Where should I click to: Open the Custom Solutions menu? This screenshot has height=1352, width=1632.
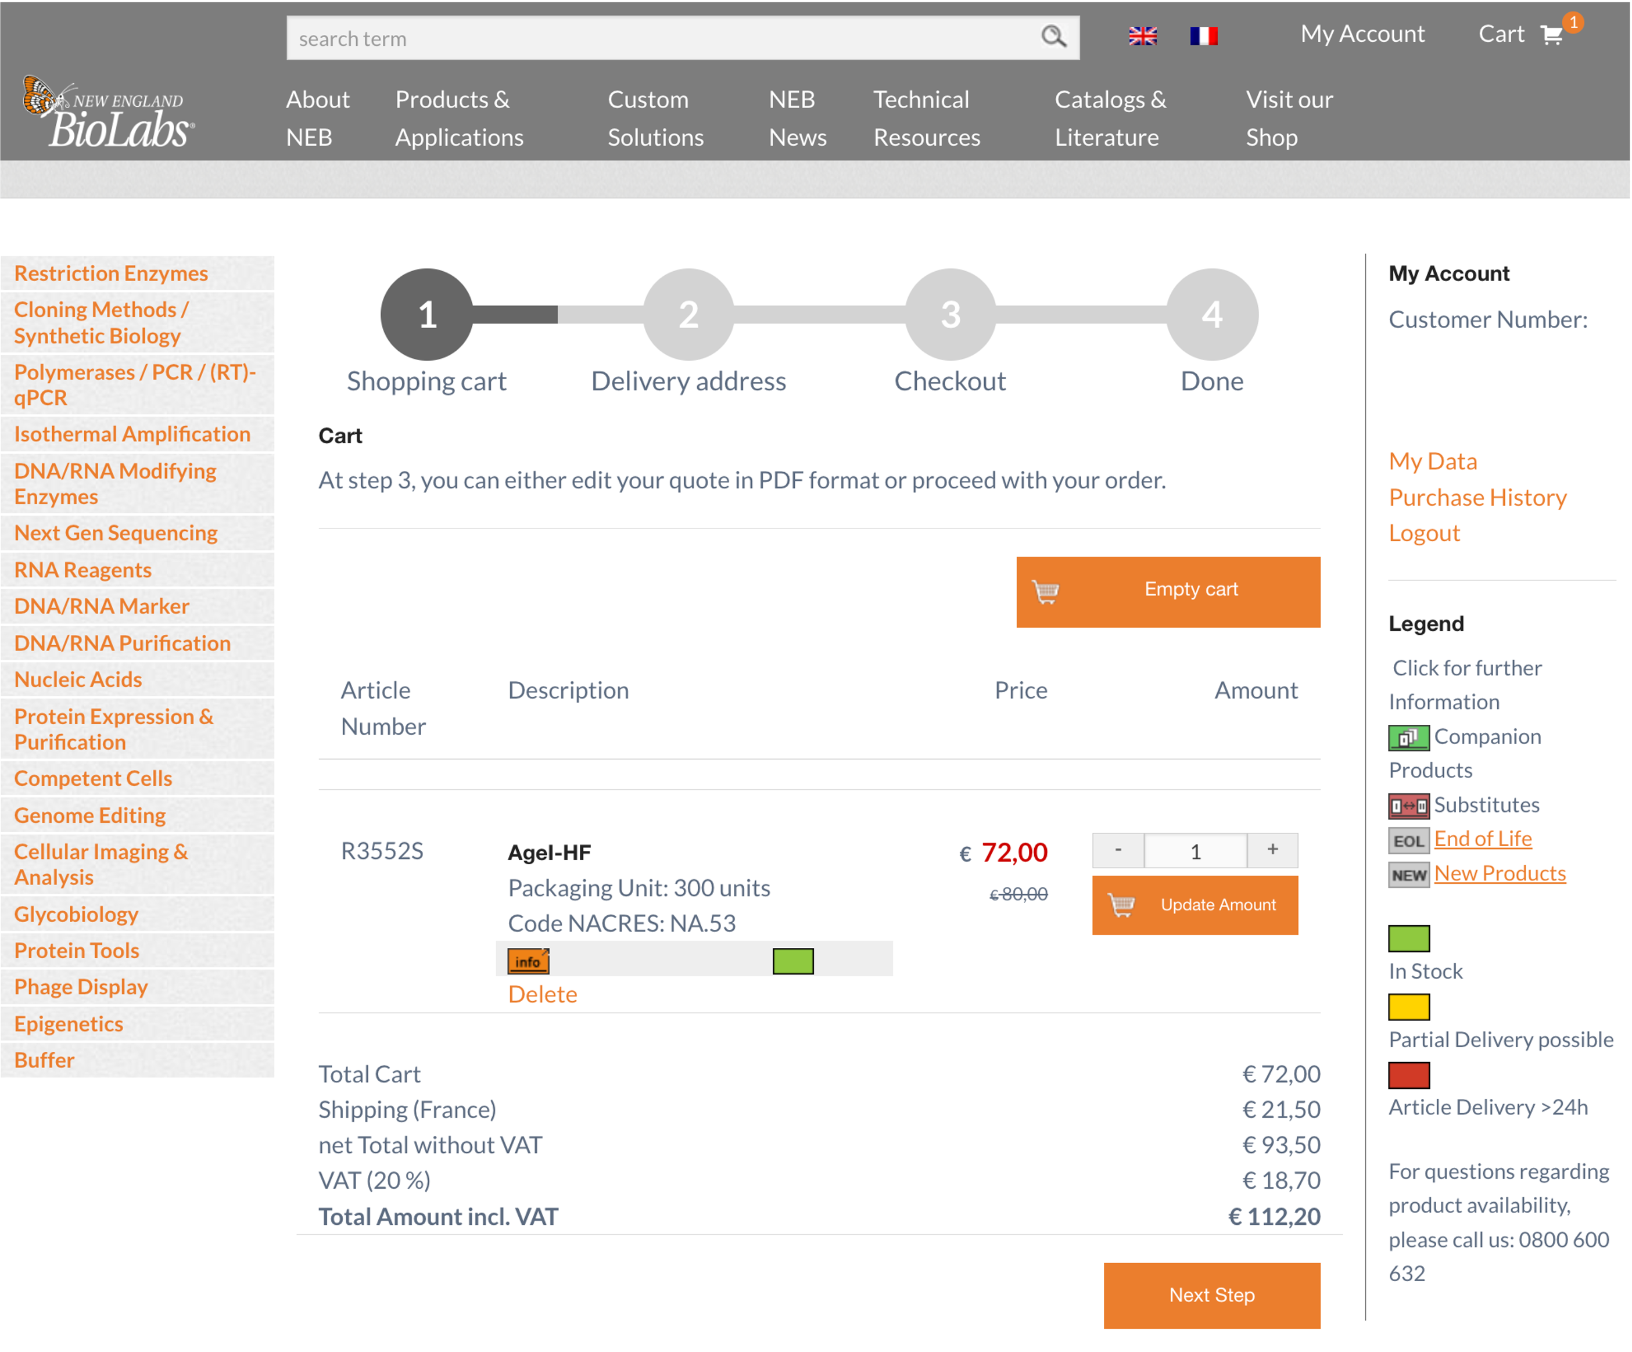click(x=655, y=118)
